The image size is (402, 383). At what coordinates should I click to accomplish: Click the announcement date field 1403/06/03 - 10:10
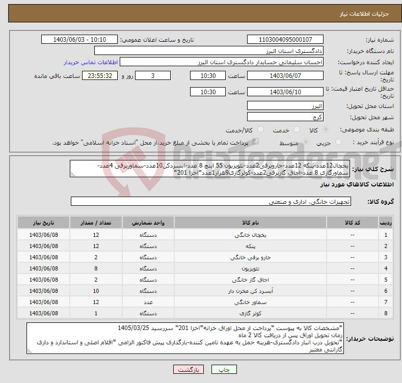pyautogui.click(x=79, y=40)
